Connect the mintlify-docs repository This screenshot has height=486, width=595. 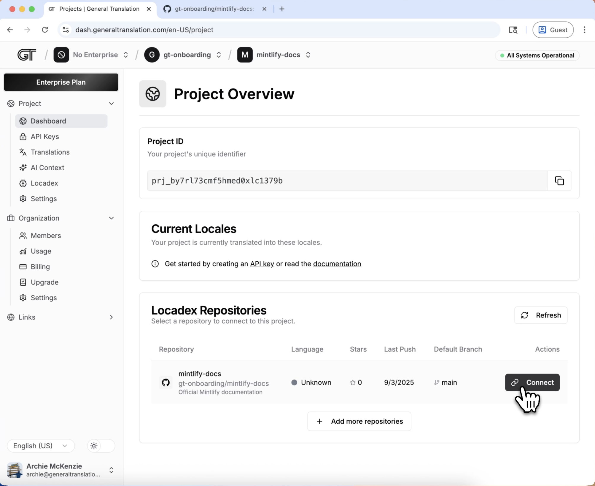532,382
